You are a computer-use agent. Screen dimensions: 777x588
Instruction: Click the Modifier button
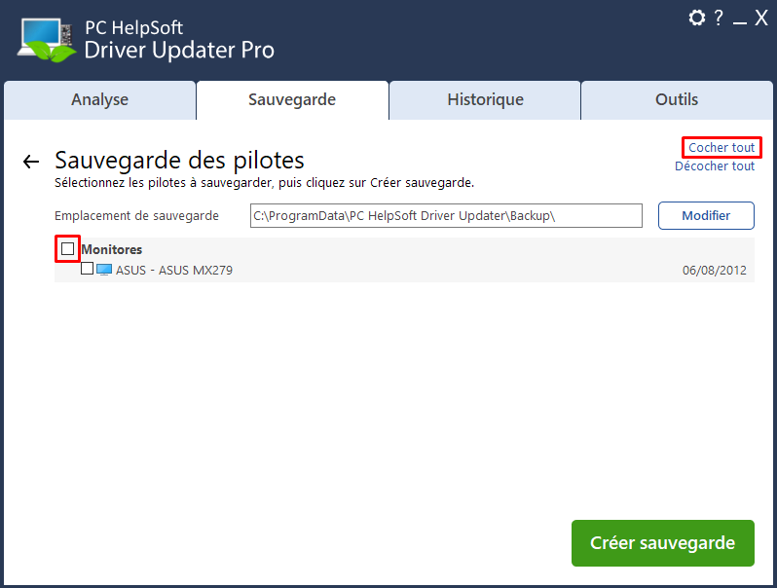point(706,215)
